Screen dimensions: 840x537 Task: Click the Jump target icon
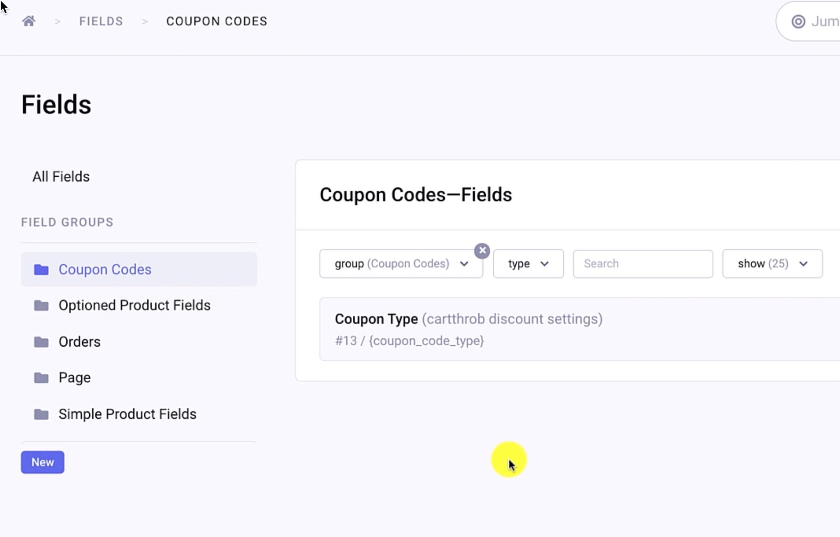[798, 21]
